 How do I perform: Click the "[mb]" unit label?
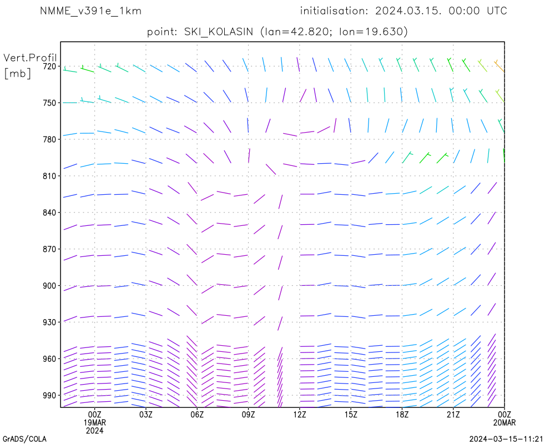[x=17, y=73]
